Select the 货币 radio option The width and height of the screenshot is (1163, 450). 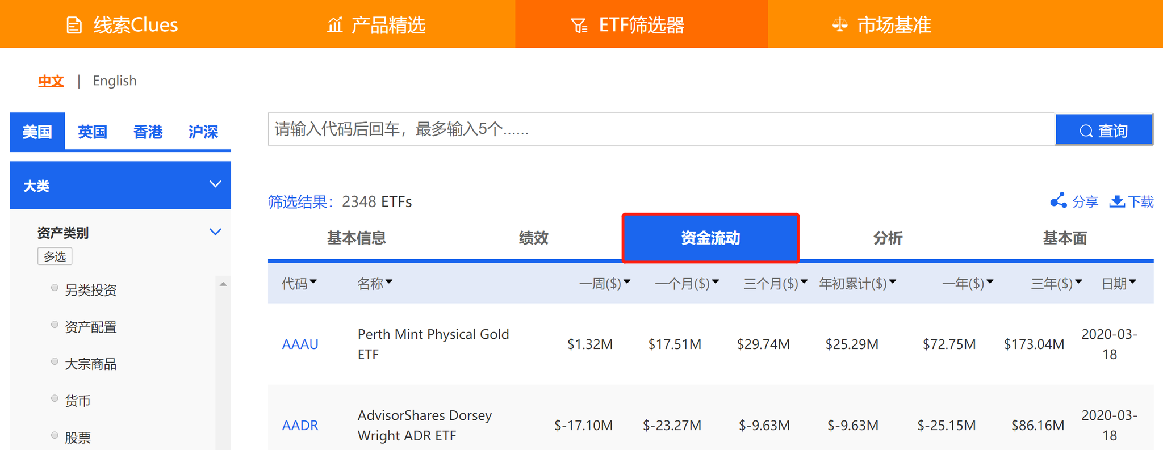pyautogui.click(x=55, y=398)
